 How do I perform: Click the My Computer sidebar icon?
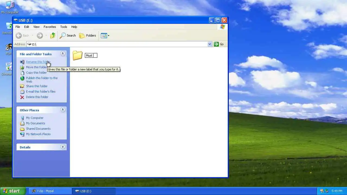(22, 118)
